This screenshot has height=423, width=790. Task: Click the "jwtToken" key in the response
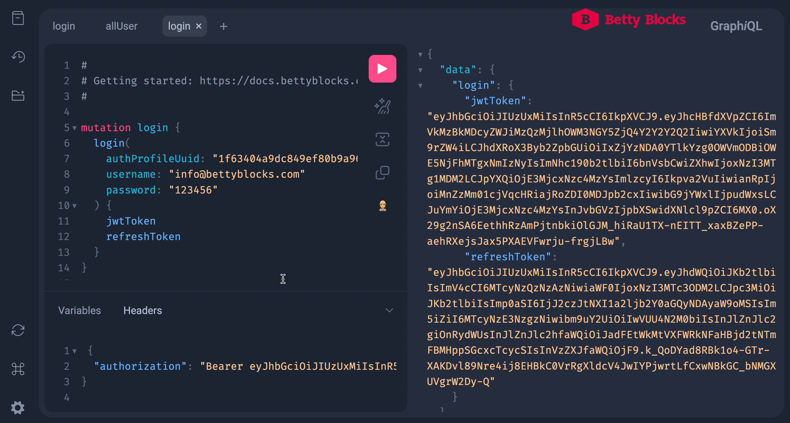coord(495,101)
